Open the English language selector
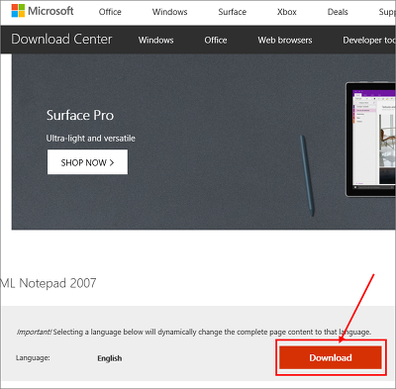396x389 pixels. [110, 358]
